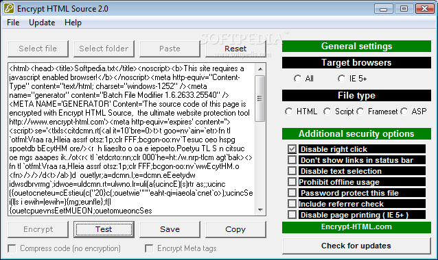Screen dimensions: 438x260
Task: Open the Update menu
Action: pos(42,23)
